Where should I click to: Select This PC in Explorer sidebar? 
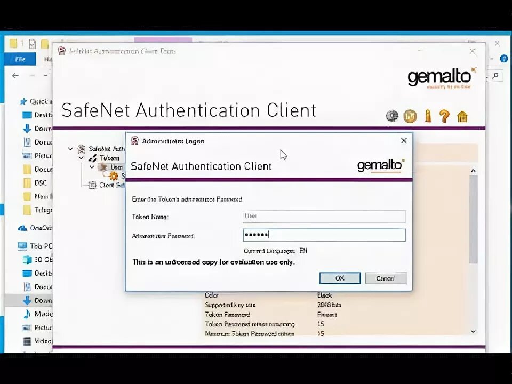click(35, 246)
